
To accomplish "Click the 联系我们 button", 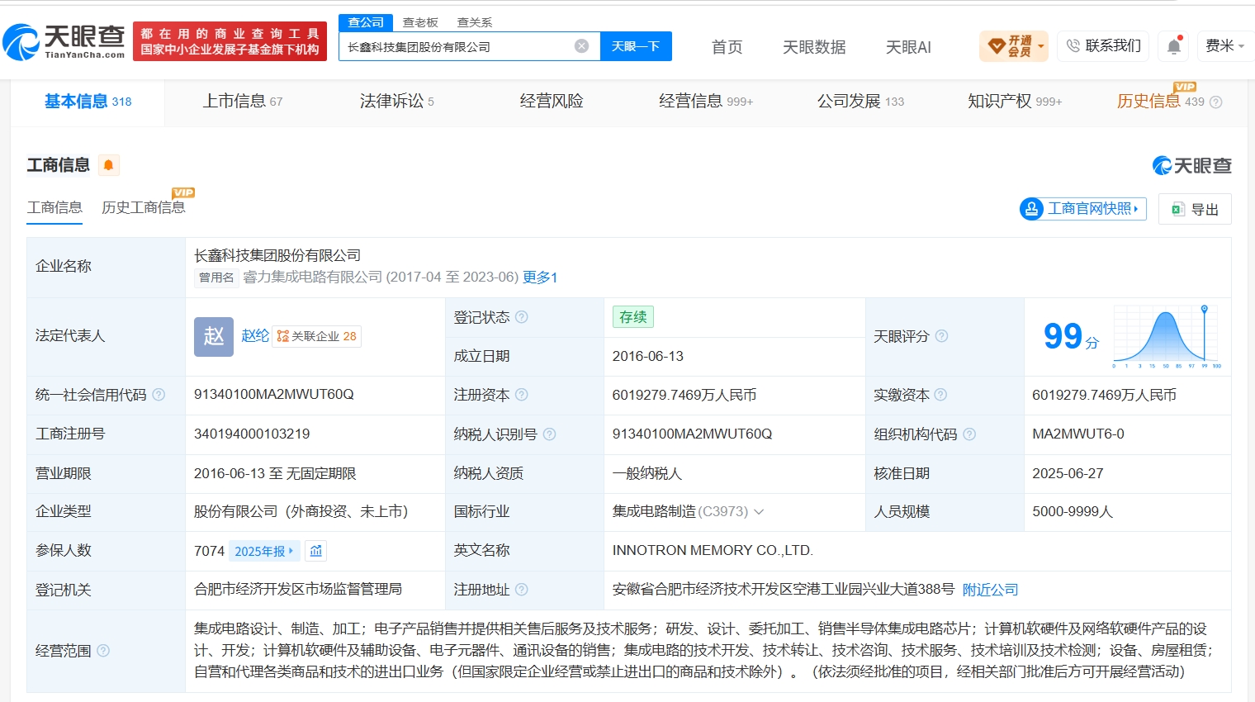I will coord(1104,46).
